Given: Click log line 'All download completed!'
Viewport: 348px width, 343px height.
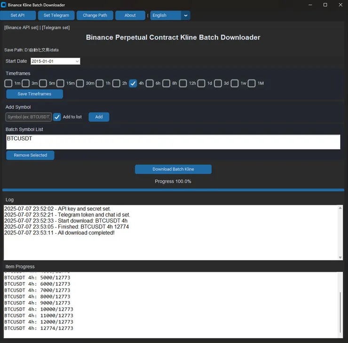Looking at the screenshot, I should coord(59,233).
